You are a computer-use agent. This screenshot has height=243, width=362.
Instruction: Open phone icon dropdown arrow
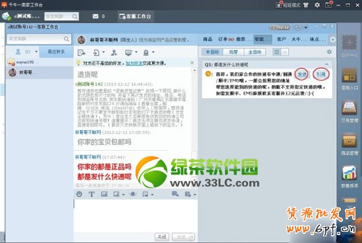306,28
